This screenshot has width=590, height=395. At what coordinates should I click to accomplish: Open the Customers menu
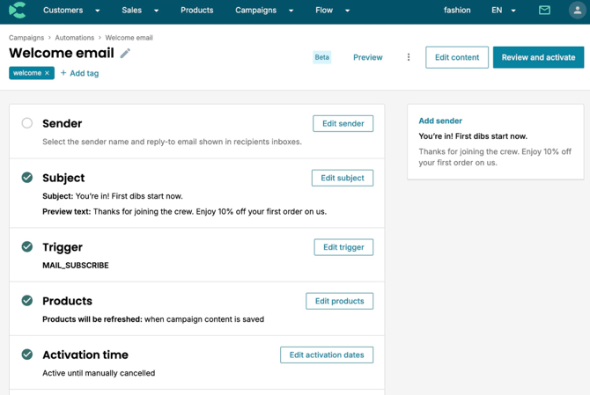click(x=63, y=11)
